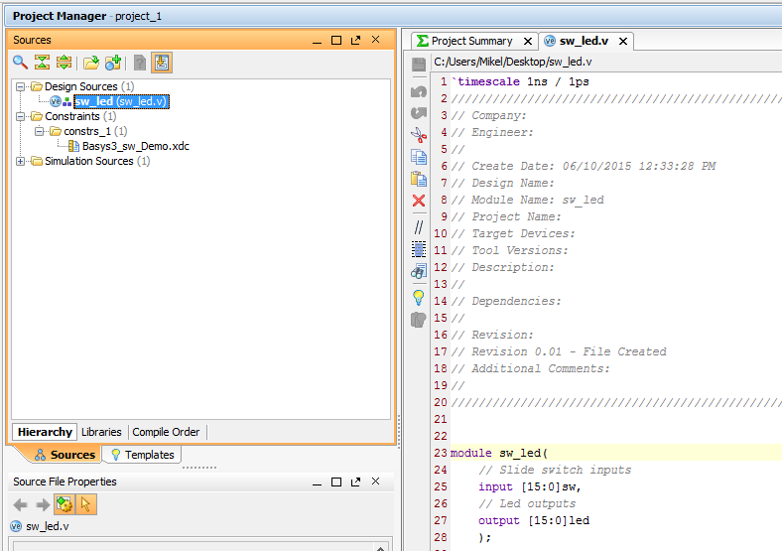
Task: Minimize the Sources panel
Action: (317, 41)
